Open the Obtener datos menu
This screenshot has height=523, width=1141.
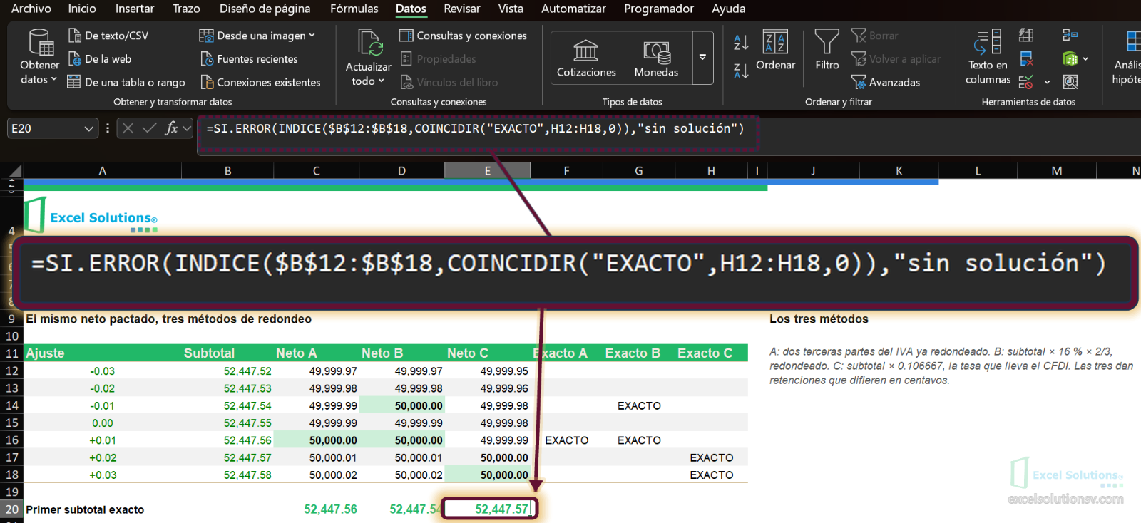tap(39, 57)
